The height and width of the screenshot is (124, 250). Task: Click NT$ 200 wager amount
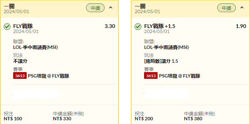coord(144,119)
